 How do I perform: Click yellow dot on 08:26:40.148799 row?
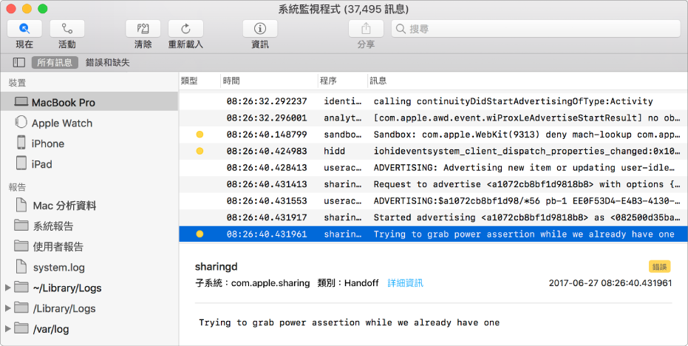coord(200,135)
